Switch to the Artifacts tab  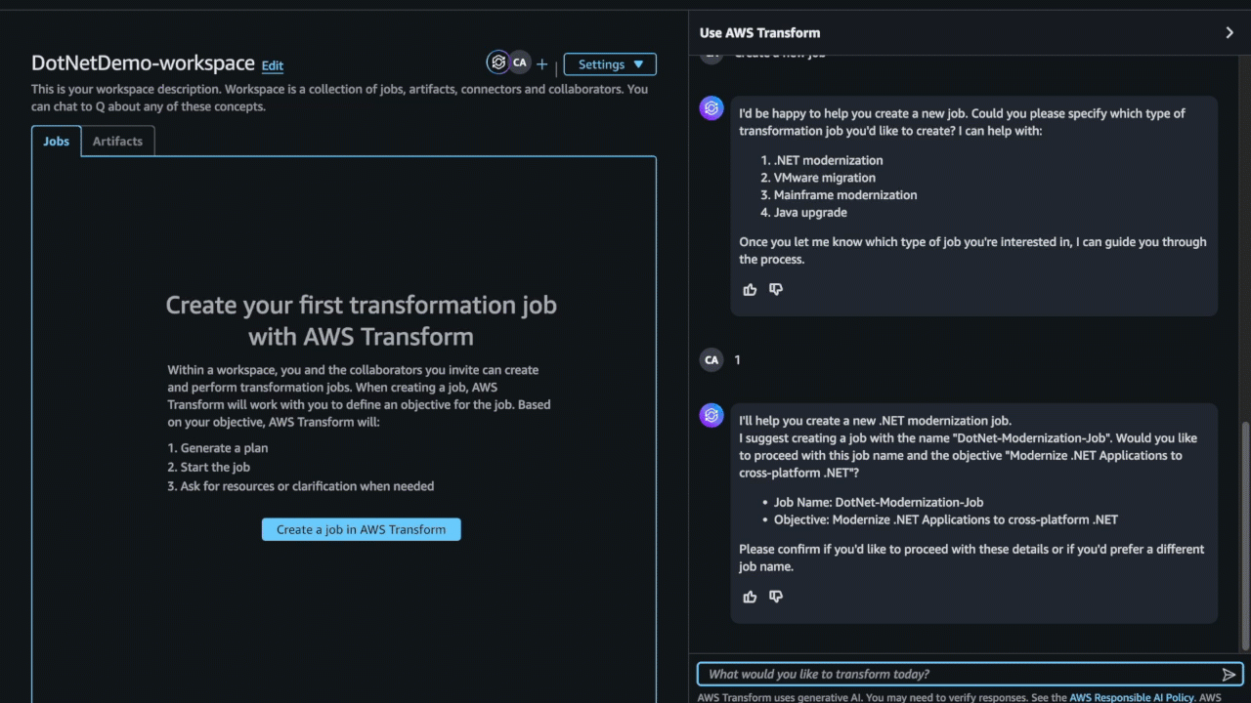pyautogui.click(x=117, y=141)
